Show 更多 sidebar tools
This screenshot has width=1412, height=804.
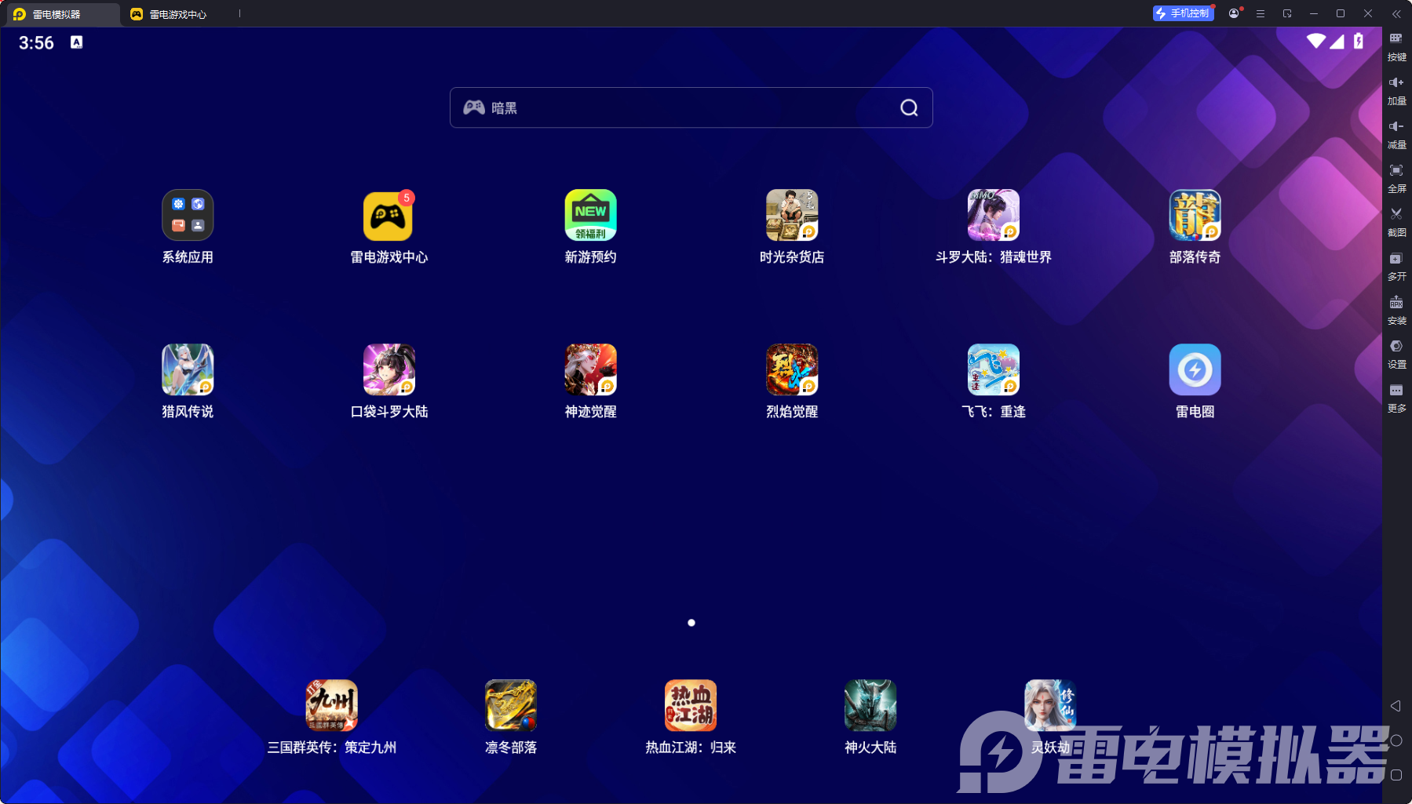tap(1396, 398)
